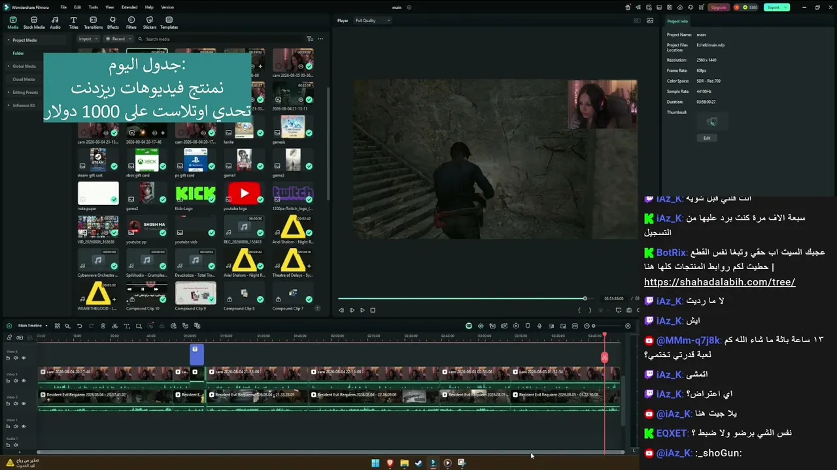837x470 pixels.
Task: Open the Filters panel
Action: pos(131,23)
